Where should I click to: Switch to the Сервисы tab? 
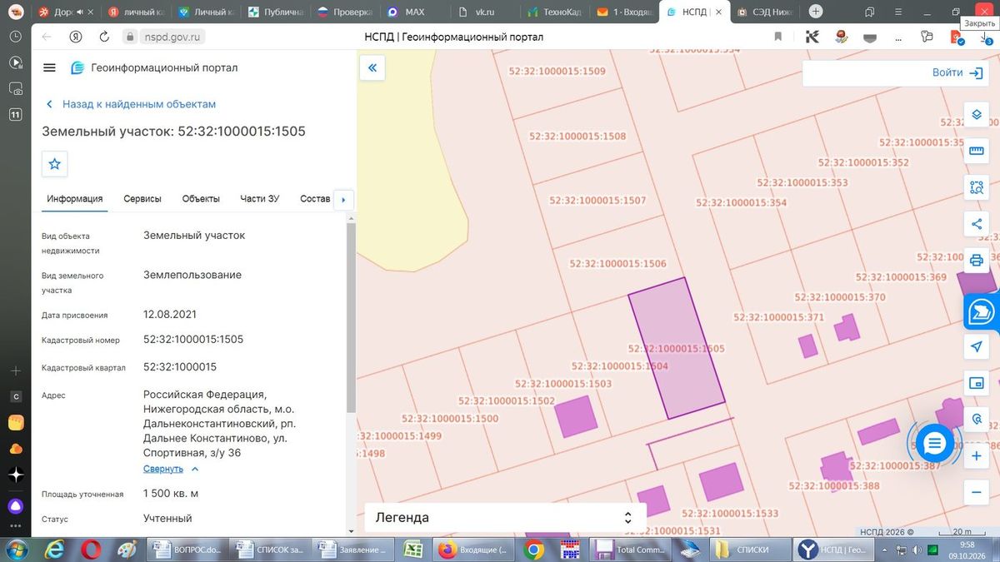(x=142, y=199)
